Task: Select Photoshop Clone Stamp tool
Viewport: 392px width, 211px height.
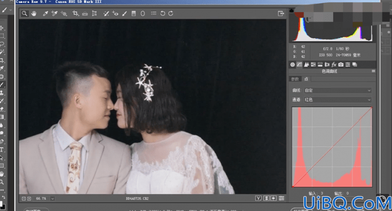Action: point(2,92)
